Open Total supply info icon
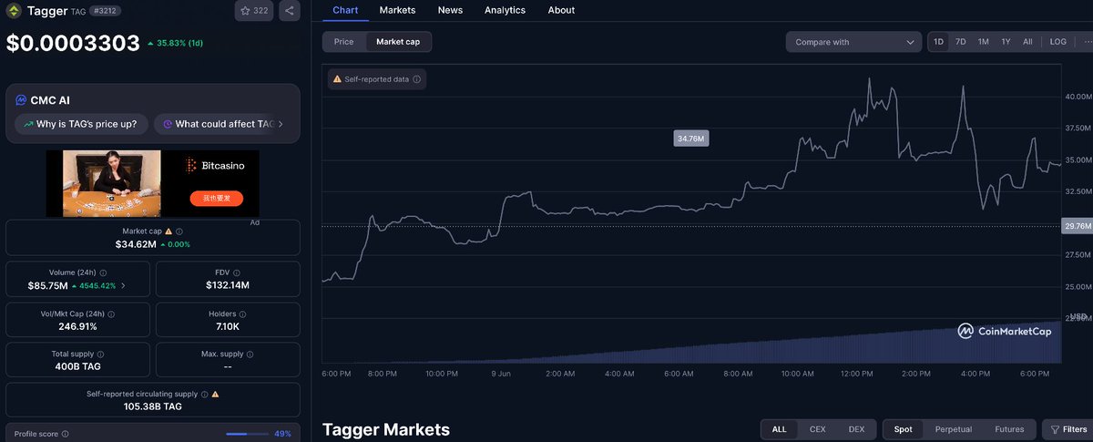 coord(100,354)
